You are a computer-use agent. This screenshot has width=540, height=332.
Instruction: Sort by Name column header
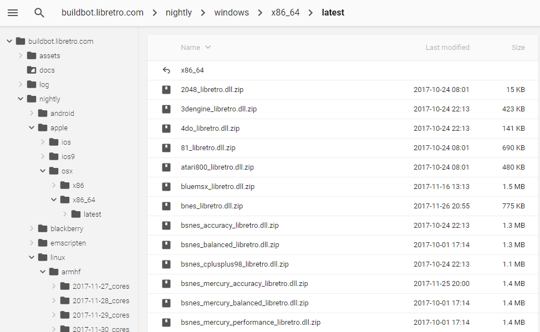pos(196,48)
